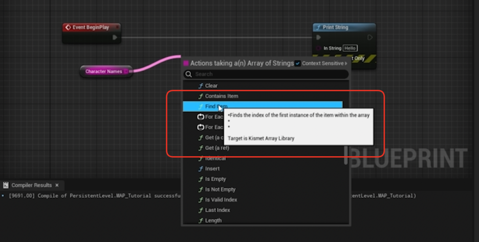
Task: Click the function icon beside Insert
Action: 201,168
